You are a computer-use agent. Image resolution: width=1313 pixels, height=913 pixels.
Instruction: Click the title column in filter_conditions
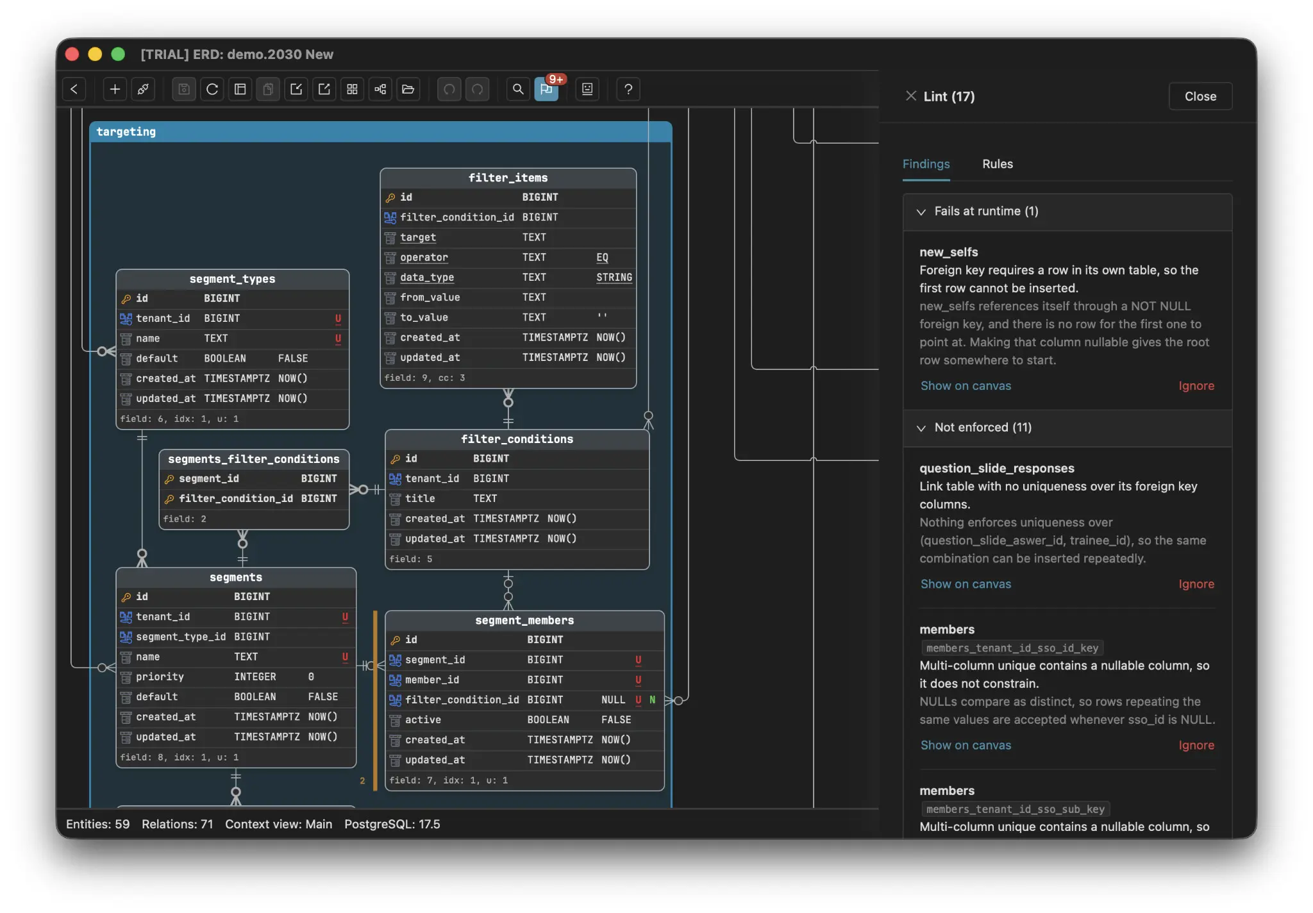(x=517, y=499)
